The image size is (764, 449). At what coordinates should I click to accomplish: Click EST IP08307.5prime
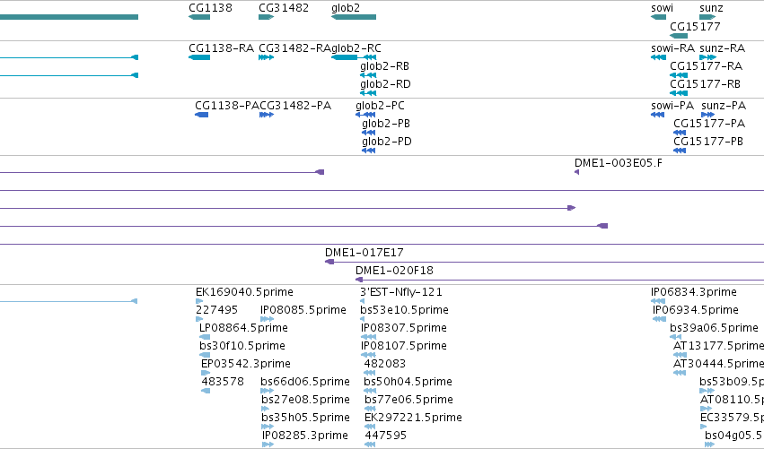(x=368, y=337)
